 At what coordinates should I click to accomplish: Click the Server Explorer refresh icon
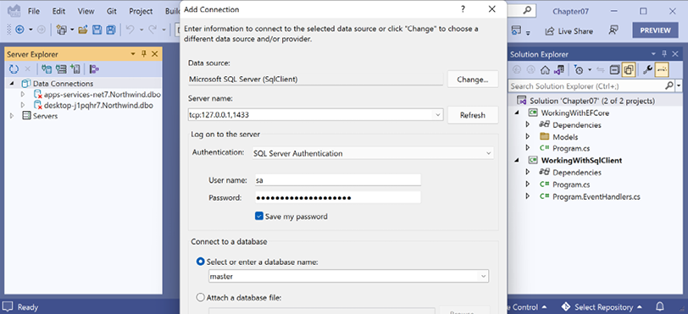click(14, 69)
